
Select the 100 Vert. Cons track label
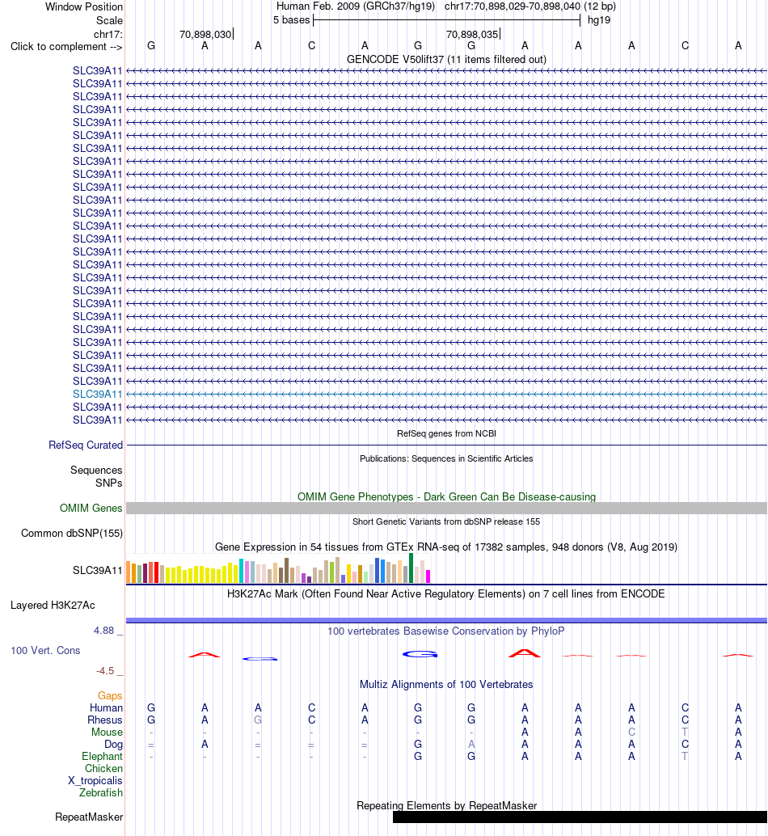point(45,650)
